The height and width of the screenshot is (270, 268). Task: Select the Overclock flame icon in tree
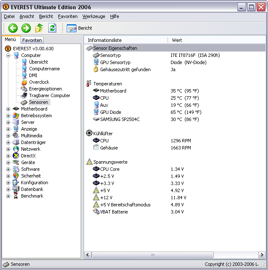point(24,82)
